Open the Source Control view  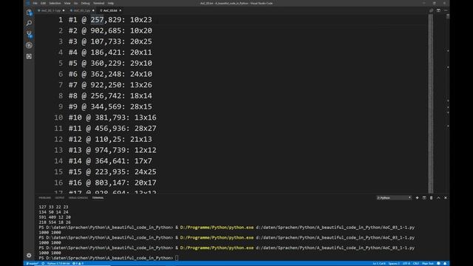[29, 34]
